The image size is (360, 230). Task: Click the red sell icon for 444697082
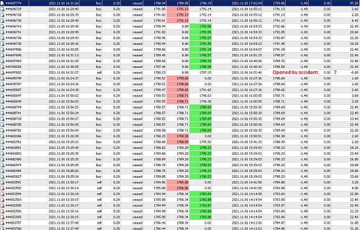2,72
